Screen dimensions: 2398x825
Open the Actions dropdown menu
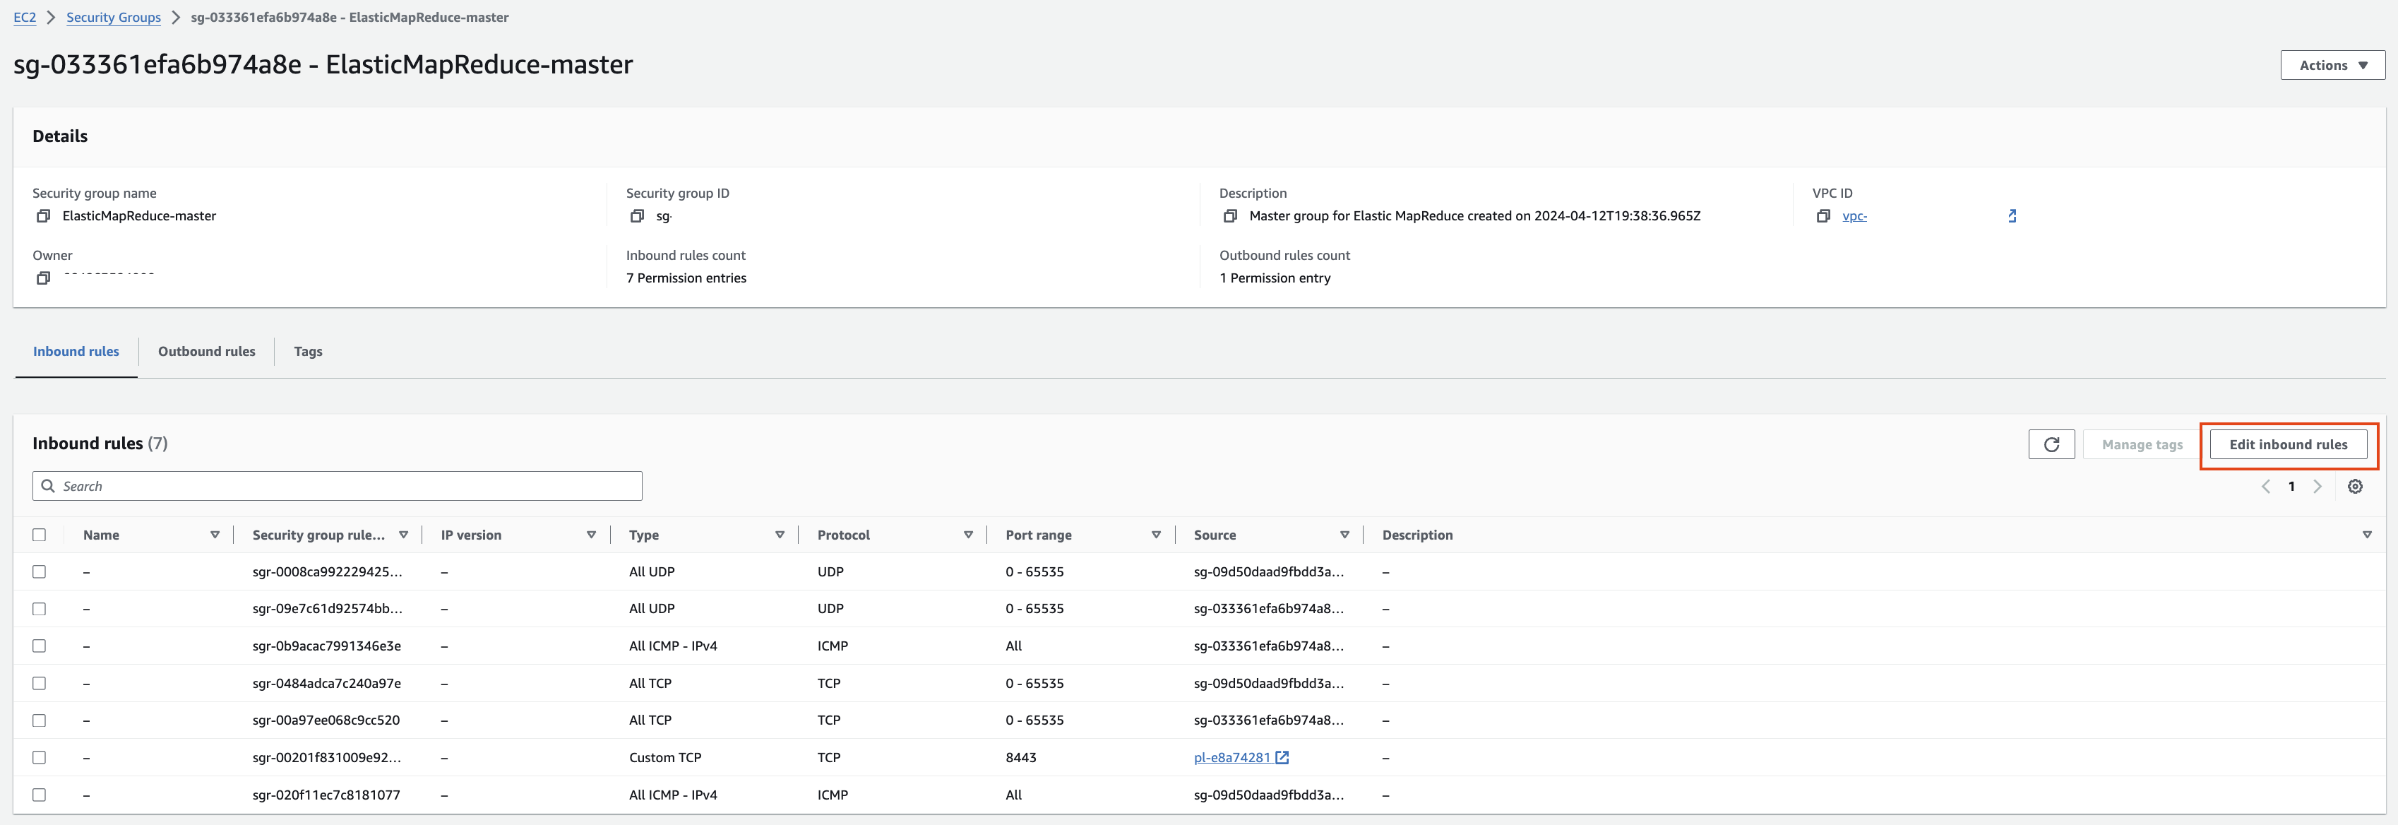(2332, 65)
